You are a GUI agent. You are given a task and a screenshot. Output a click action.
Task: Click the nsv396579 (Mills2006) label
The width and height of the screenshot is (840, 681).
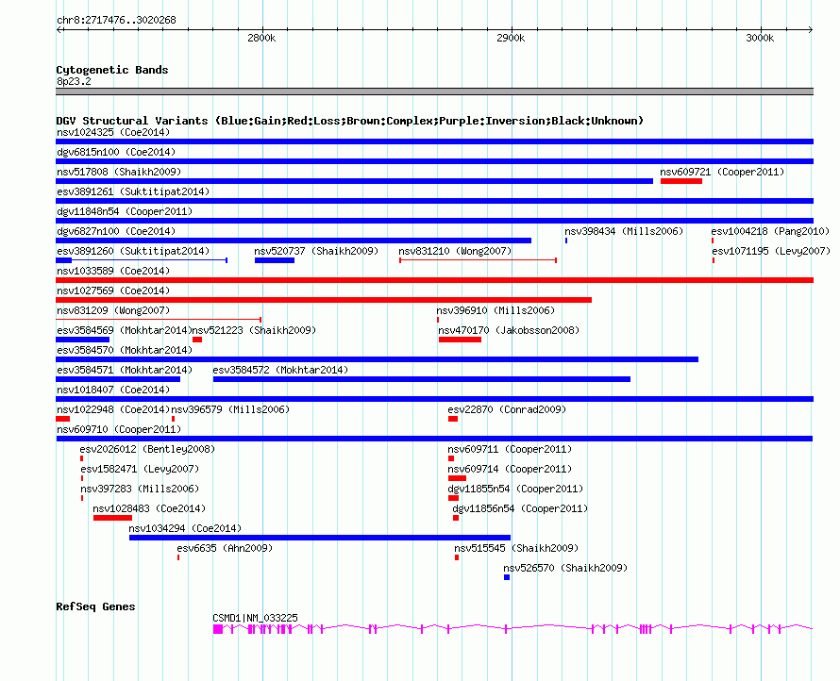tap(230, 409)
